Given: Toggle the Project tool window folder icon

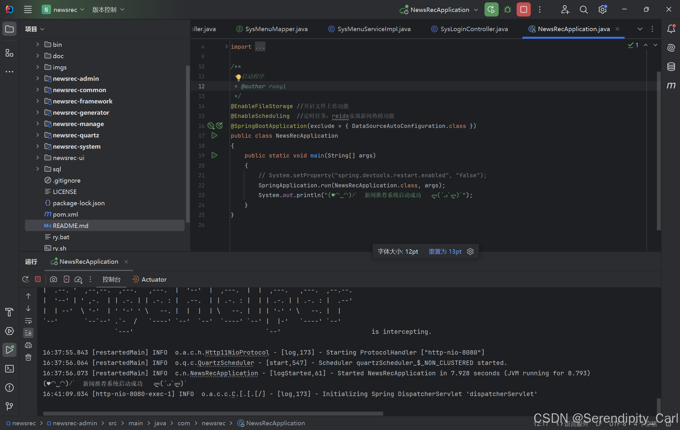Looking at the screenshot, I should [9, 29].
